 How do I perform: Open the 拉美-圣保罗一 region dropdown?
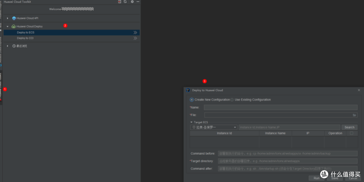(x=214, y=127)
